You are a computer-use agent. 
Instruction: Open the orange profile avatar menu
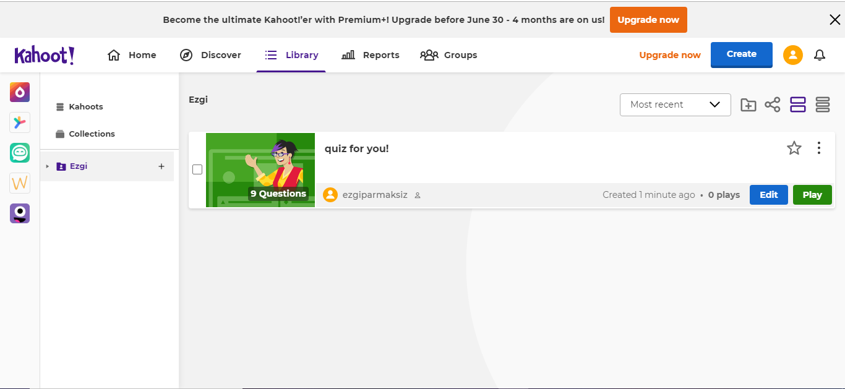[x=793, y=55]
